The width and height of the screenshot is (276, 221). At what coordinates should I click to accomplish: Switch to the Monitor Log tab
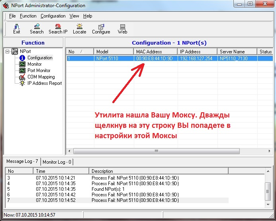click(57, 162)
